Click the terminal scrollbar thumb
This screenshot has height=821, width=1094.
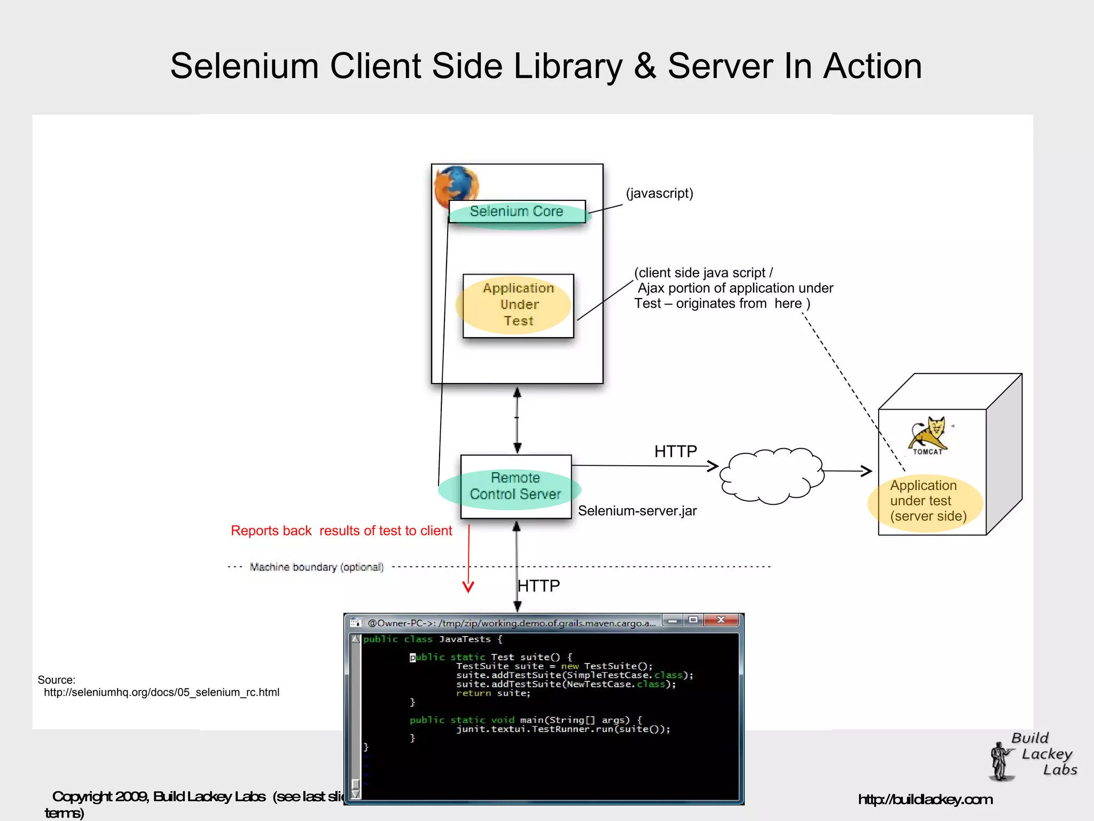click(356, 784)
